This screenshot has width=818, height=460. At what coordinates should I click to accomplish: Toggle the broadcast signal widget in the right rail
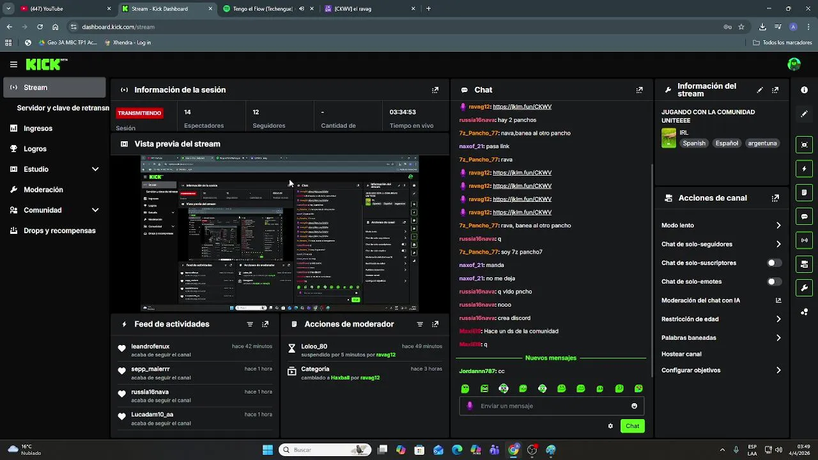pyautogui.click(x=805, y=240)
